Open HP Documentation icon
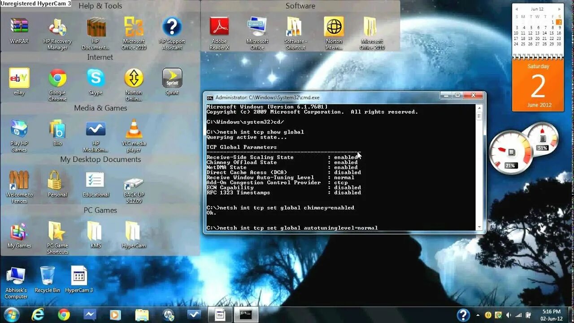Screen dimensions: 574x323 (96, 34)
